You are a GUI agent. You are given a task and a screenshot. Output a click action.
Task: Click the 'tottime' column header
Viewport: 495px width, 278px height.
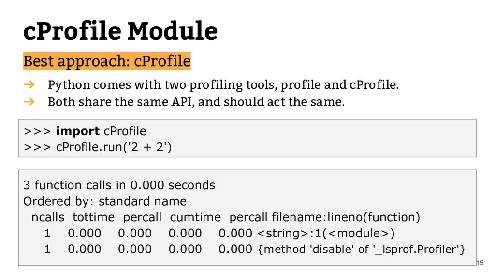tap(93, 217)
